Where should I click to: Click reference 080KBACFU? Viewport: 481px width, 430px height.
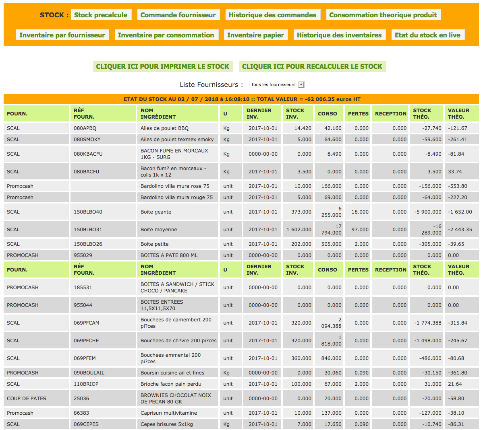(88, 154)
